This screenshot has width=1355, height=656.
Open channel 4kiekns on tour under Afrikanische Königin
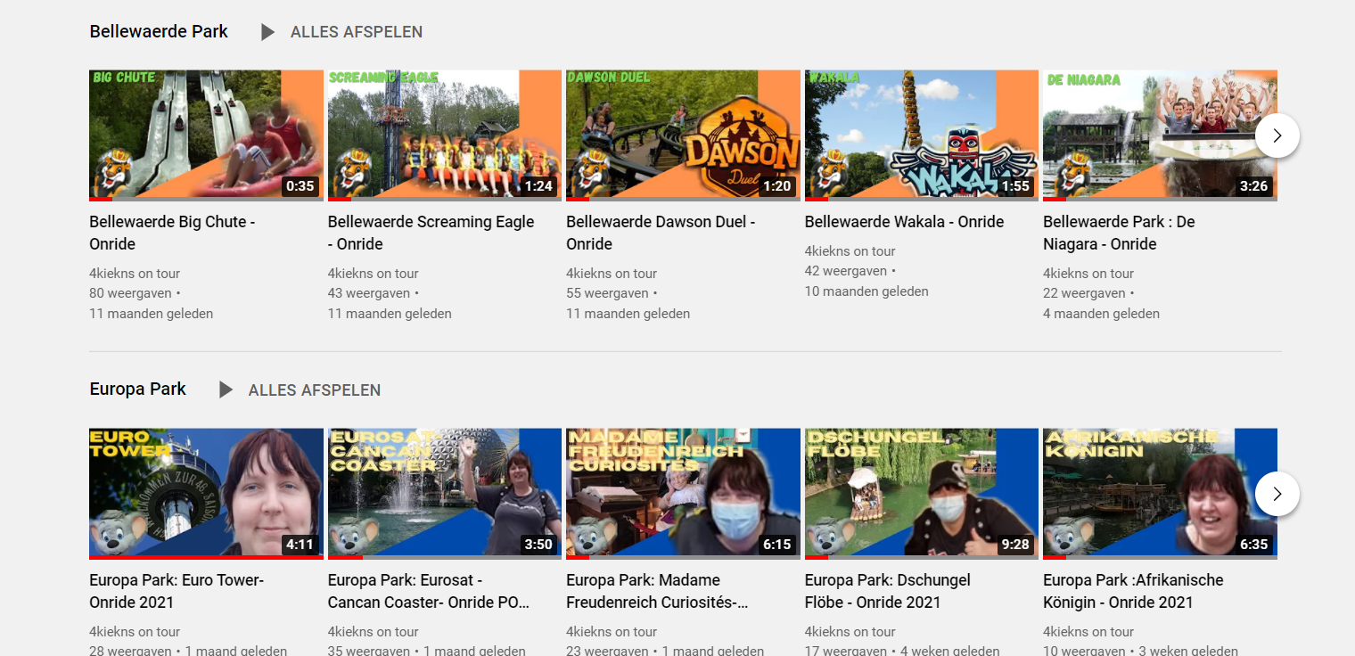(1088, 632)
